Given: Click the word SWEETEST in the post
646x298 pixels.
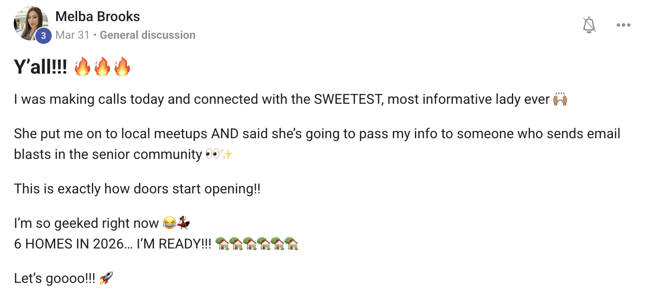Looking at the screenshot, I should point(348,99).
